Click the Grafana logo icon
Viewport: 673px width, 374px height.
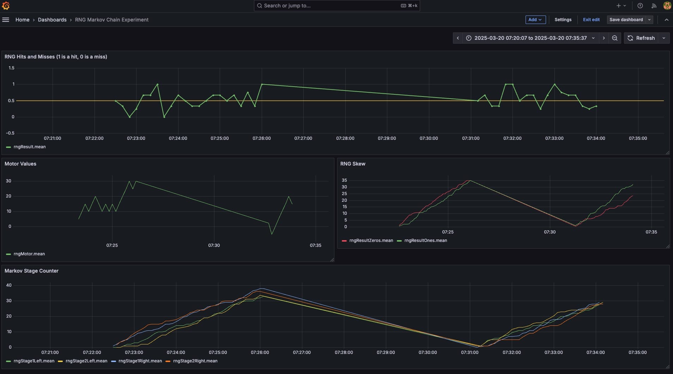[x=6, y=6]
